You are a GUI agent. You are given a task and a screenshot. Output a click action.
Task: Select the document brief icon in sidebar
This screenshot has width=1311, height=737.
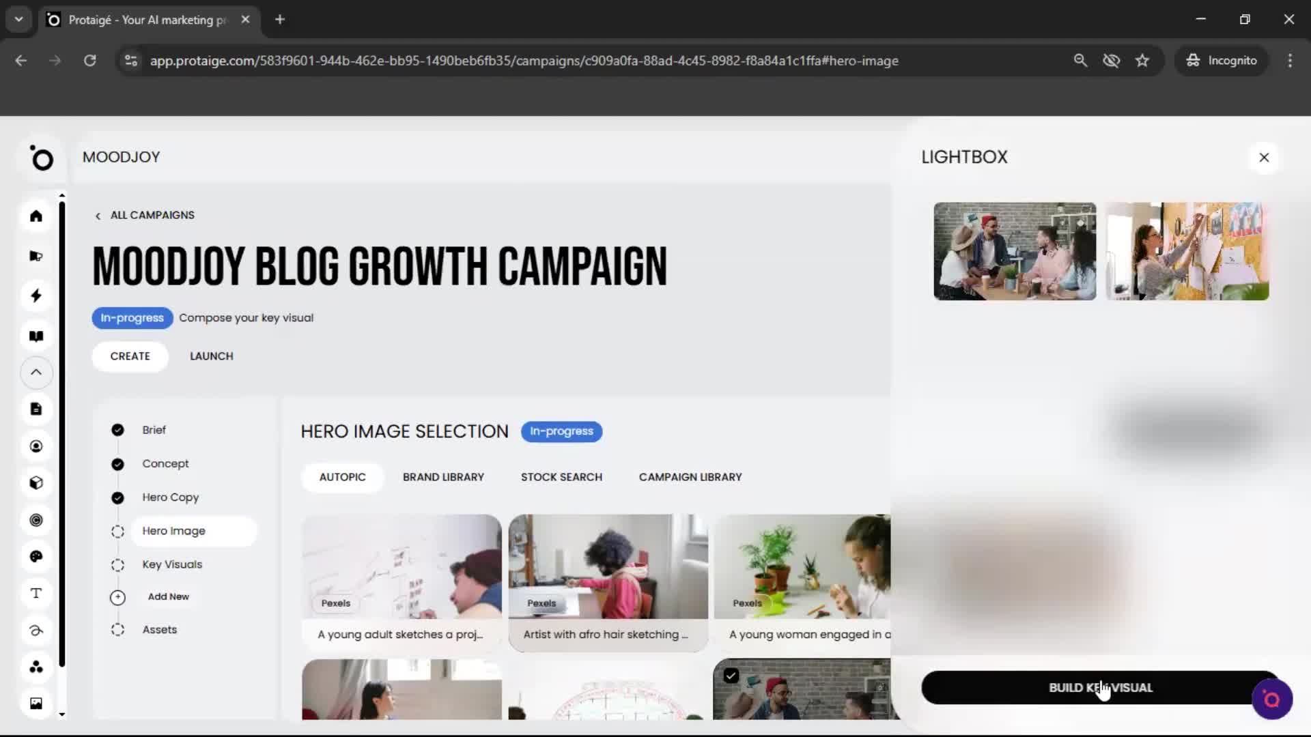[x=36, y=408]
